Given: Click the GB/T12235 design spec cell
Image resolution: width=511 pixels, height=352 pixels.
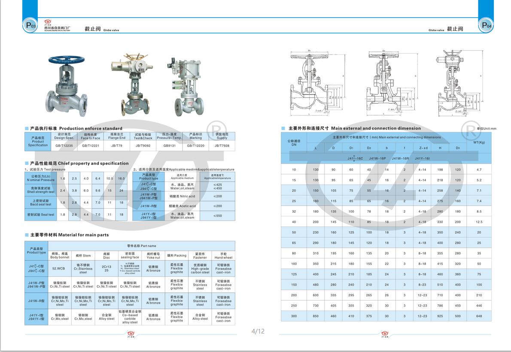Looking at the screenshot, I should point(64,146).
